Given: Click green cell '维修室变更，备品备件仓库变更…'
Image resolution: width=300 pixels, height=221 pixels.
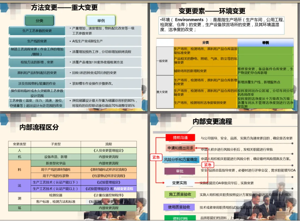Looking at the screenshot, I should [x=266, y=71].
